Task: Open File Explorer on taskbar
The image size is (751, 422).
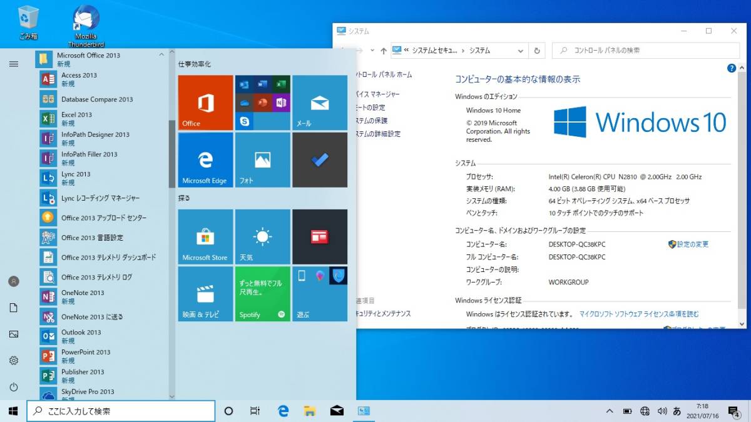Action: (310, 411)
